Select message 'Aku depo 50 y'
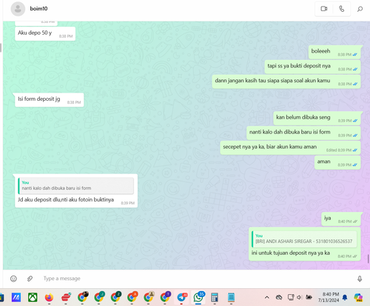The image size is (370, 306). pos(45,33)
